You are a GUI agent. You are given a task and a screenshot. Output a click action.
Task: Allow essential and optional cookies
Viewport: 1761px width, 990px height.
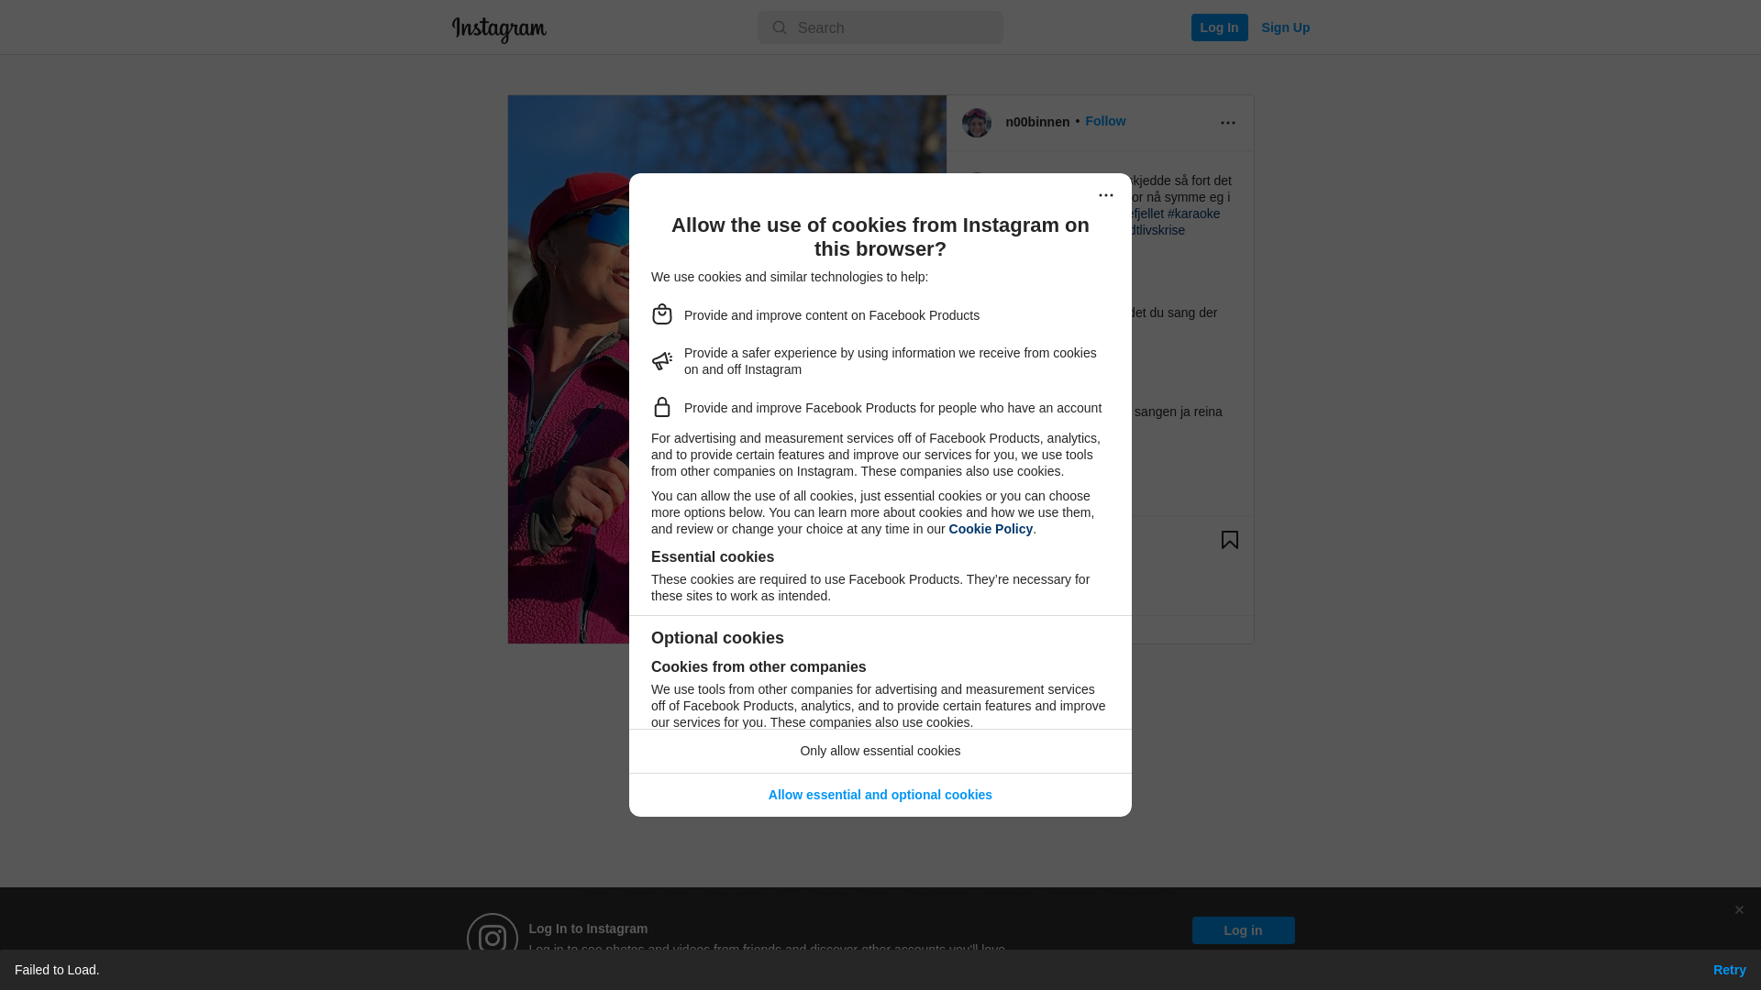click(x=880, y=795)
